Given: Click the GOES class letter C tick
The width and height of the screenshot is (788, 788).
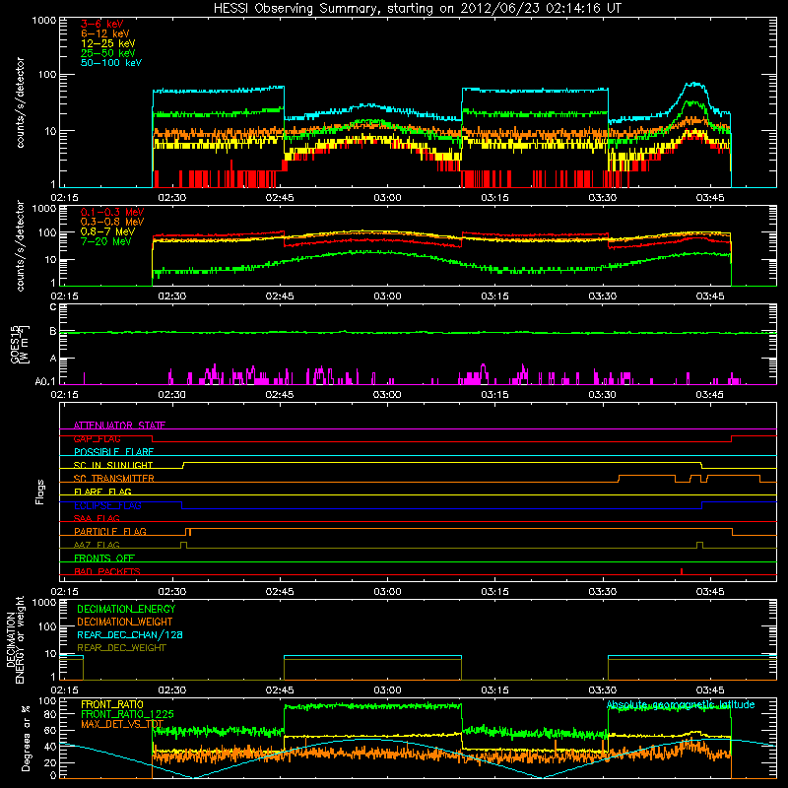Looking at the screenshot, I should coord(53,307).
